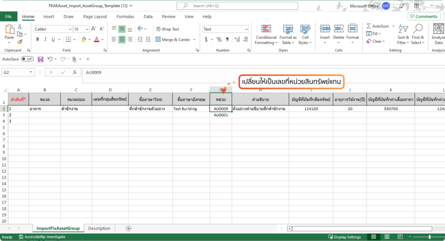445x241 pixels.
Task: Apply Comma Style
Action: [227, 39]
